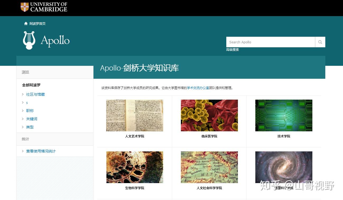This screenshot has height=200, width=343.
Task: Click the 人文社会科学学院 caption
Action: click(209, 188)
